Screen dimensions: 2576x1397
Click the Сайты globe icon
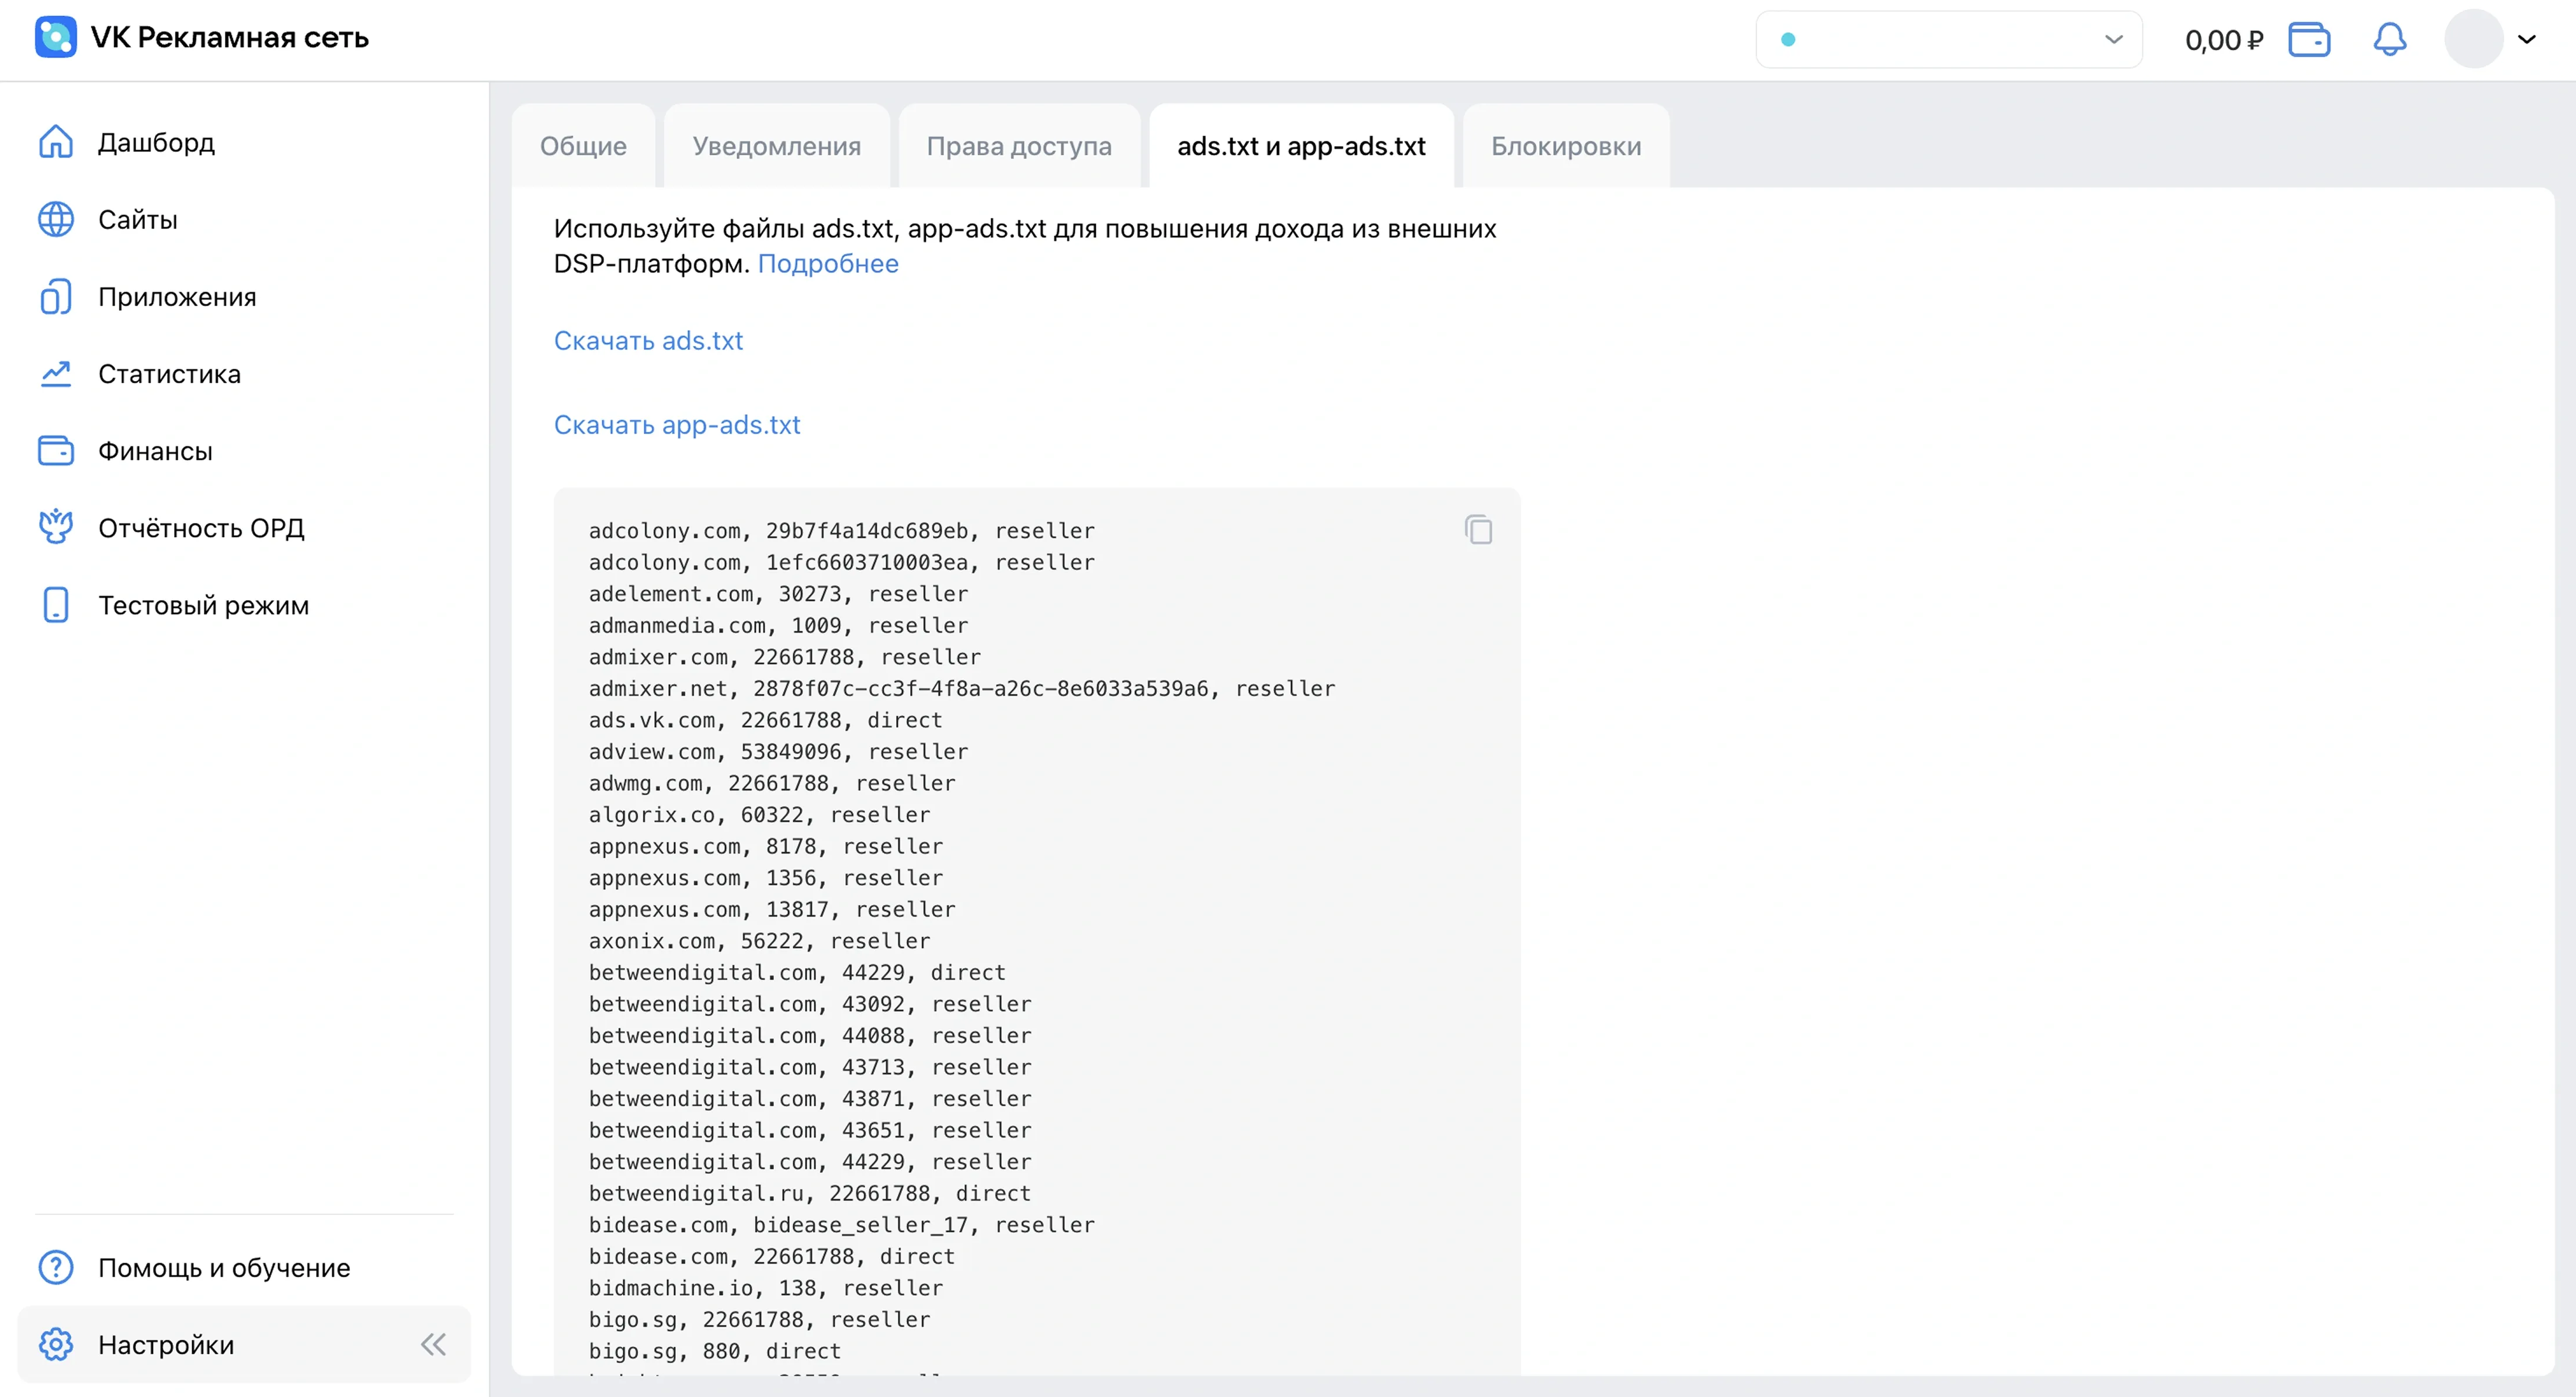click(56, 219)
